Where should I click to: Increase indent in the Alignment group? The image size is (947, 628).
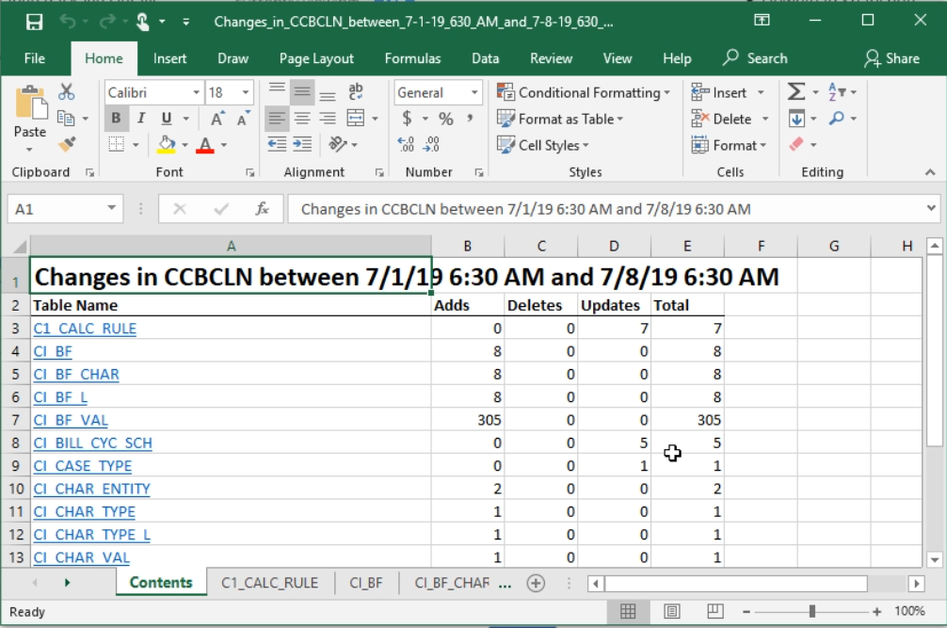[x=302, y=145]
